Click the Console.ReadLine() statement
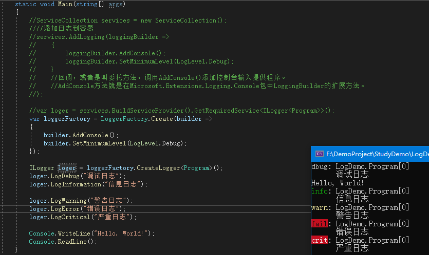 63,242
